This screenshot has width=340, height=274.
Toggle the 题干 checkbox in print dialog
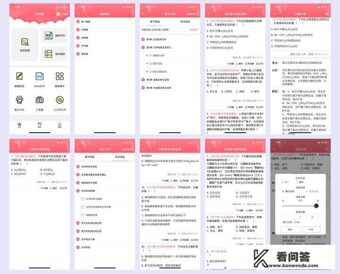click(x=285, y=182)
